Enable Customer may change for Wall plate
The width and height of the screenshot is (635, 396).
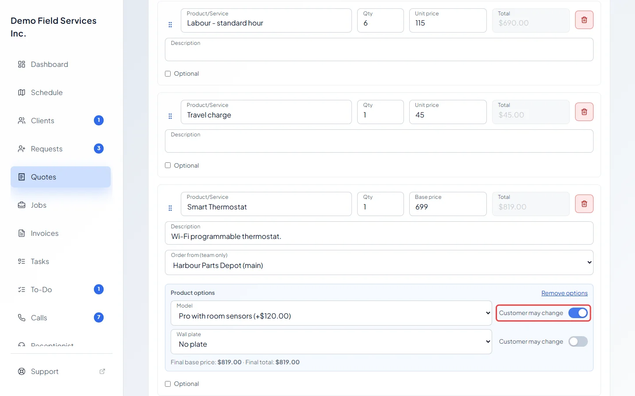click(x=578, y=341)
